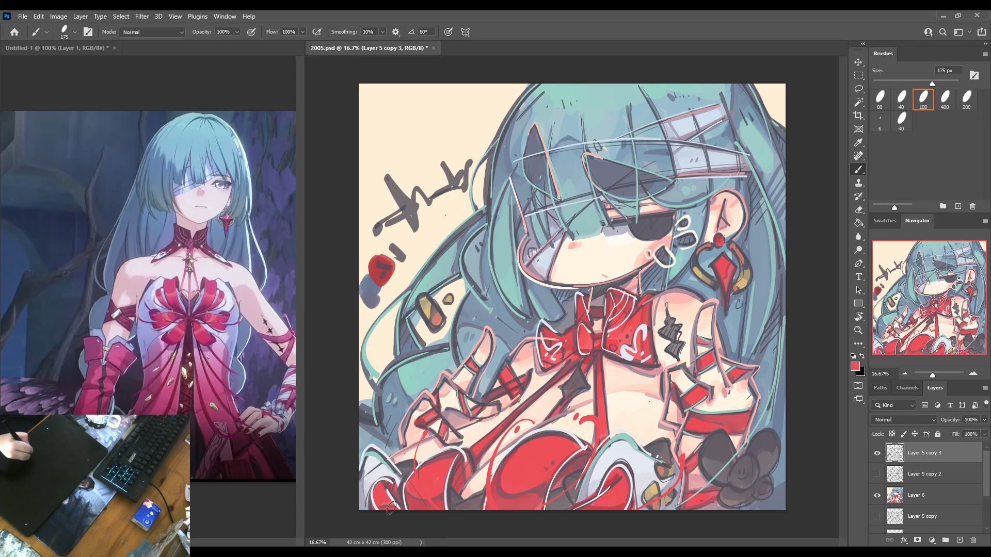
Task: Open Flow dropdown arrow
Action: tap(302, 32)
